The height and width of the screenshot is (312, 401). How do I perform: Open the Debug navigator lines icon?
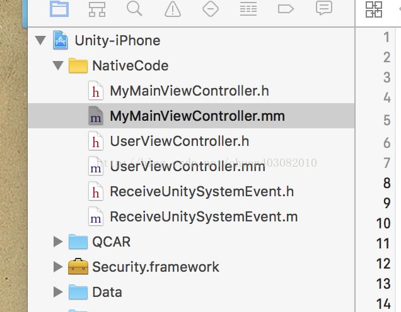(x=248, y=9)
